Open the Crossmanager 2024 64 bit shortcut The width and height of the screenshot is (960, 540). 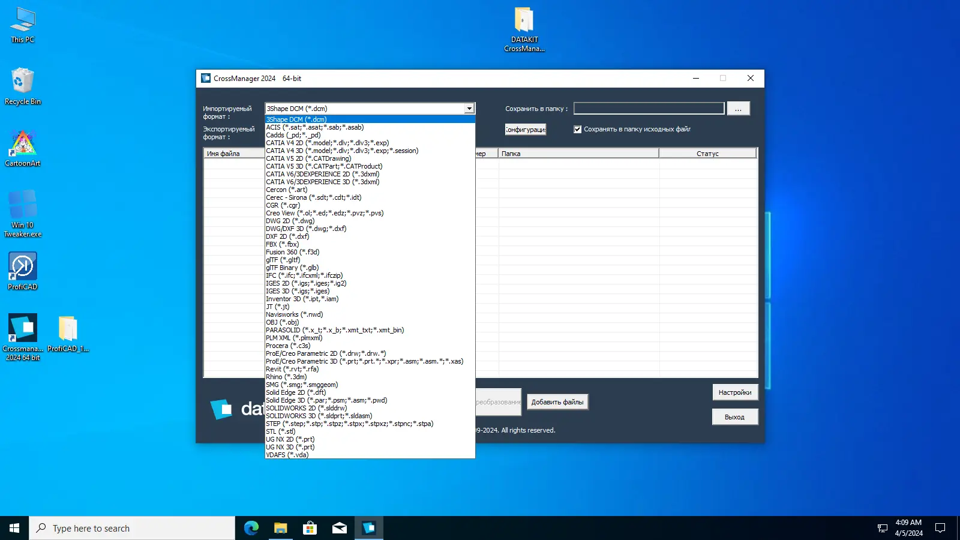(x=23, y=337)
